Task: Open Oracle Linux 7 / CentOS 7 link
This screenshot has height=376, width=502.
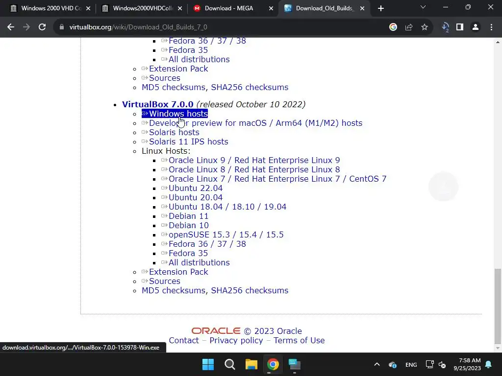Action: coord(274,179)
